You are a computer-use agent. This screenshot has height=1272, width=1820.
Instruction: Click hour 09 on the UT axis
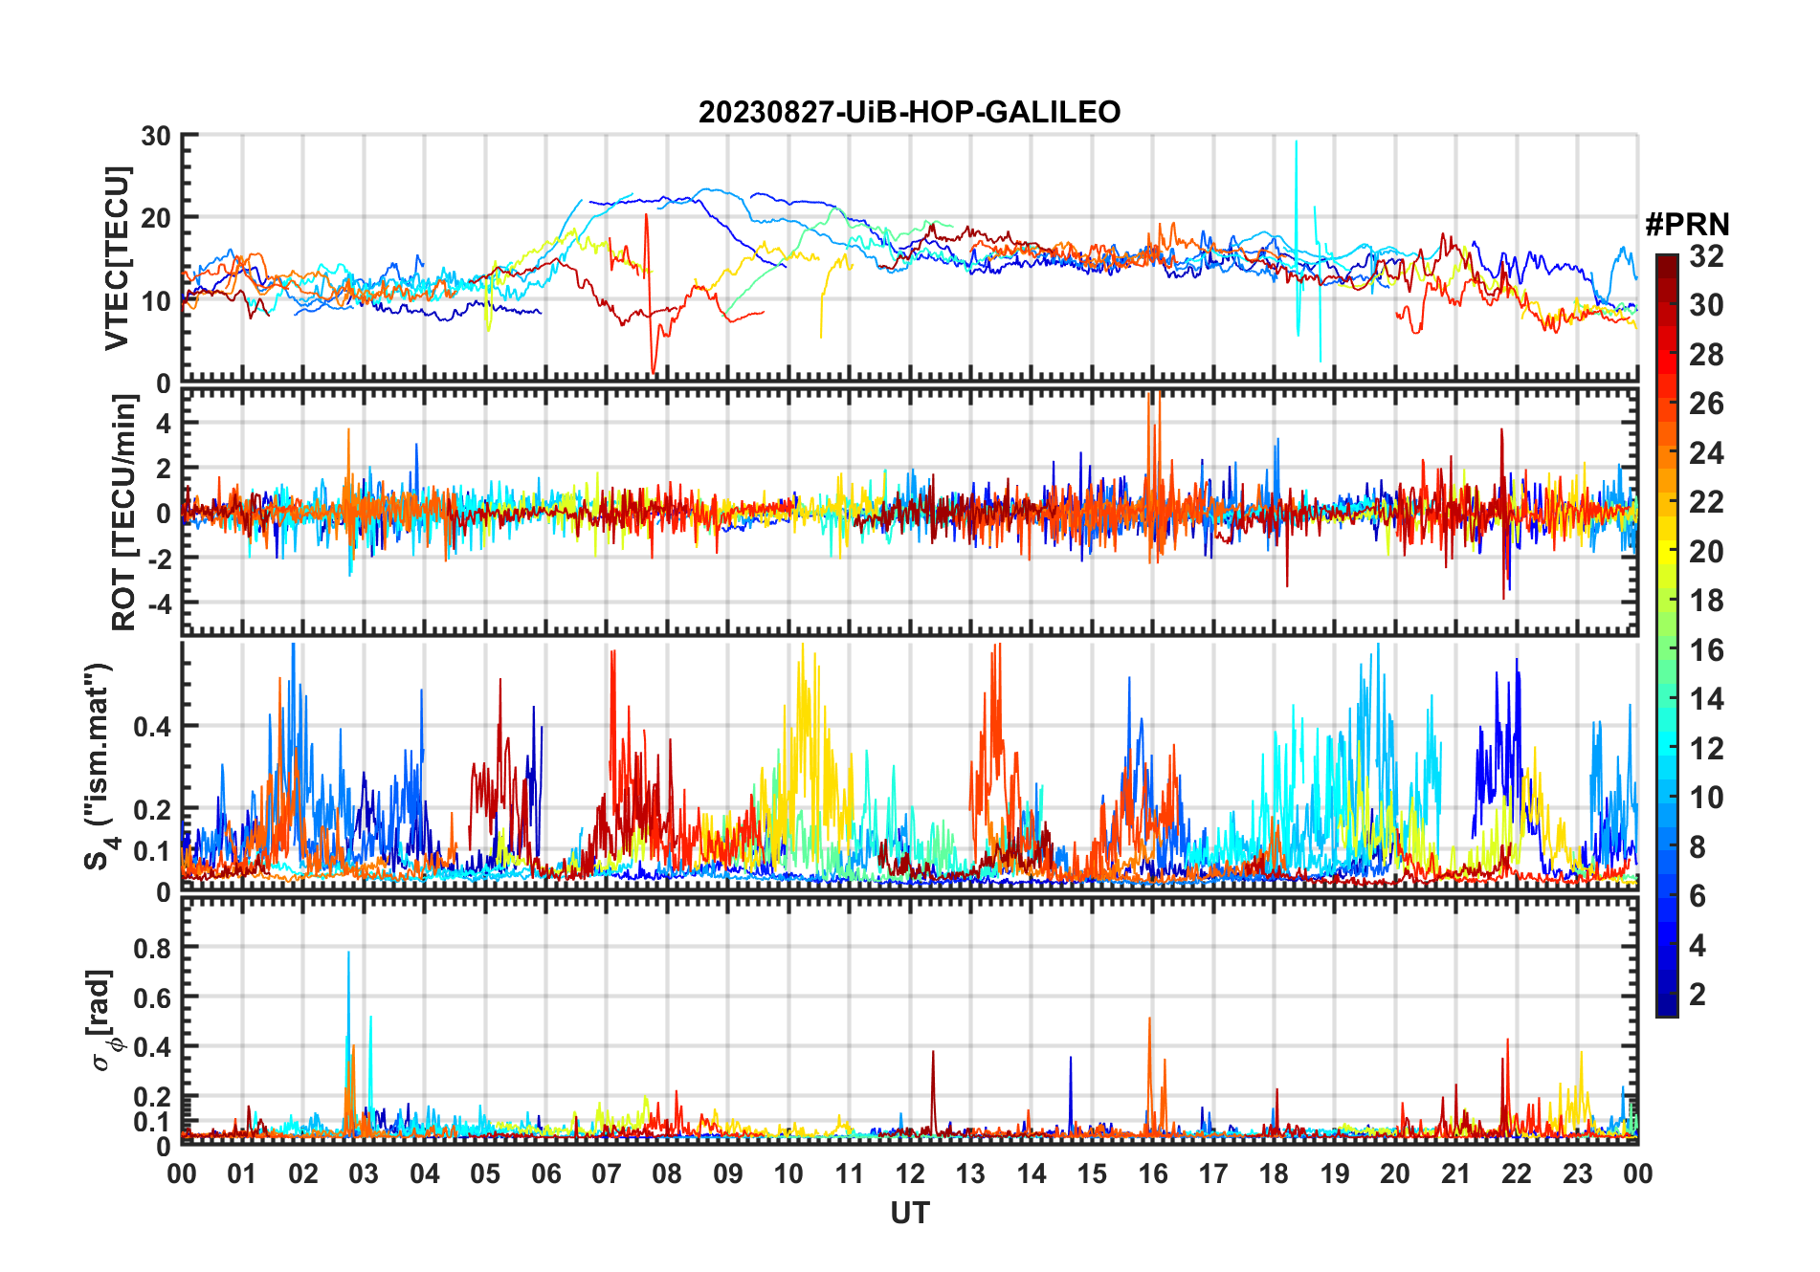[728, 1173]
